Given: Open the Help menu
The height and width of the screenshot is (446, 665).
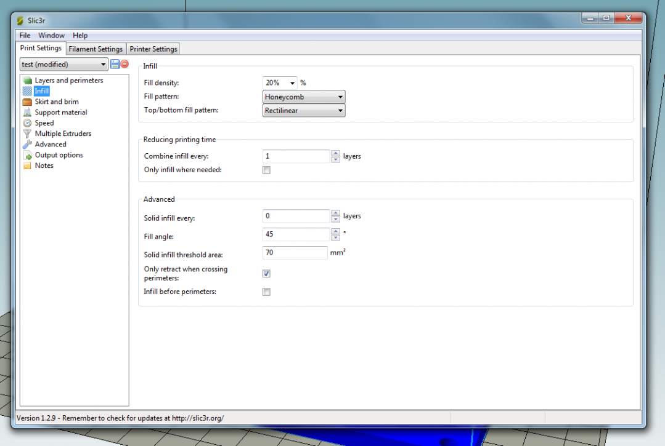Looking at the screenshot, I should coord(80,36).
